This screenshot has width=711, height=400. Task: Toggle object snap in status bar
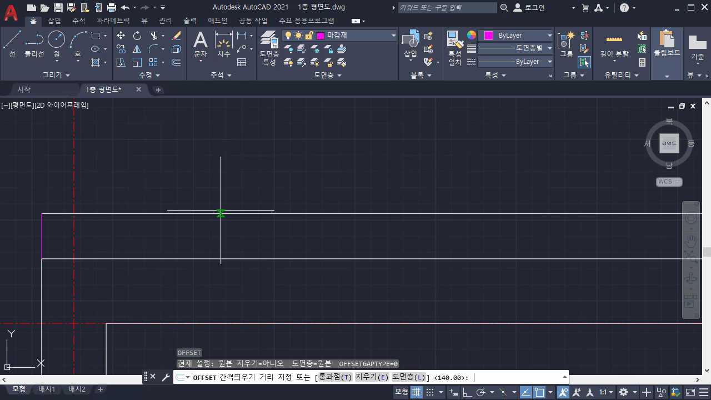click(539, 392)
